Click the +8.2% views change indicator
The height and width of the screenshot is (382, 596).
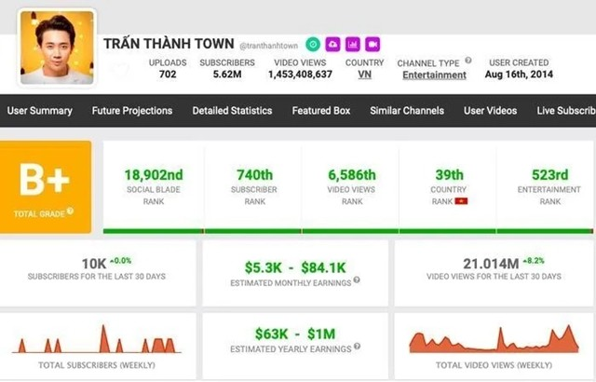(534, 261)
